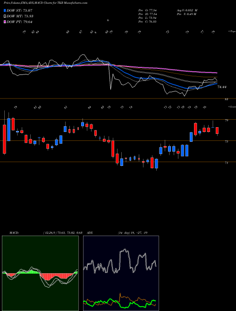Click the 79 price axis label
The width and height of the screenshot is (236, 311).
(227, 120)
